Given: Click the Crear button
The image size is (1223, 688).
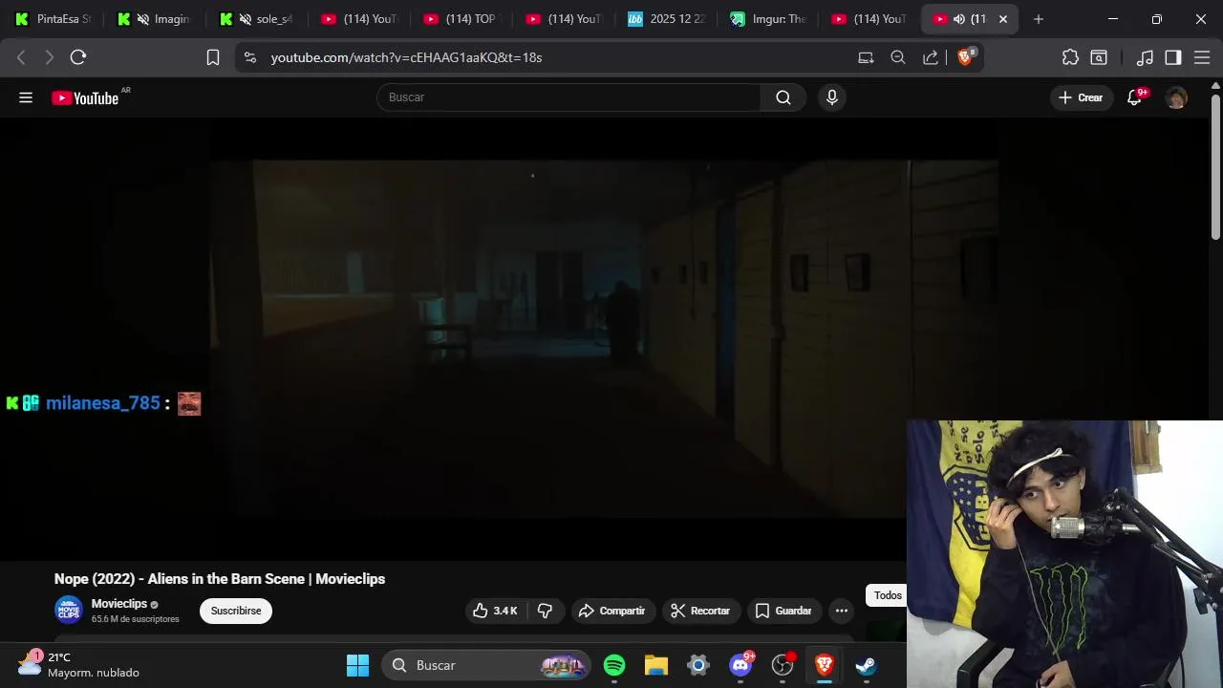Looking at the screenshot, I should click(x=1082, y=97).
